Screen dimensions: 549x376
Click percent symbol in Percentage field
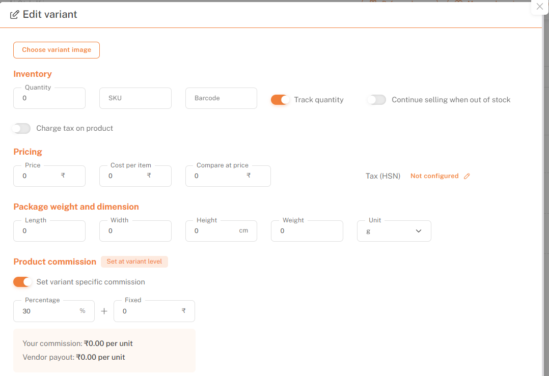(x=83, y=310)
